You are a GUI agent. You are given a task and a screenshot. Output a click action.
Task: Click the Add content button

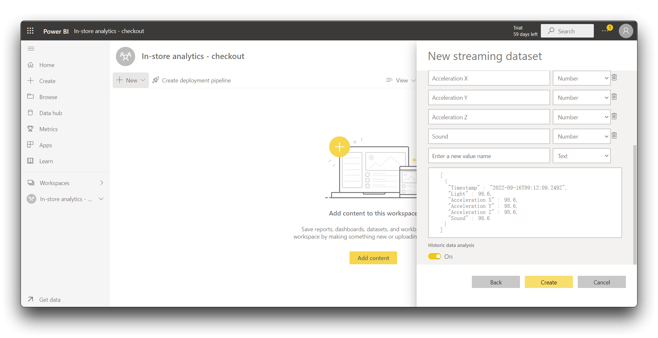pos(373,258)
